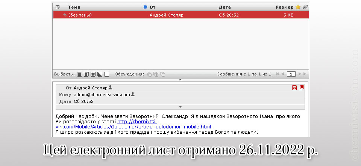Viewport: 361px width, 166px height.
Task: Expand the message headers arrow
Action: [180, 107]
